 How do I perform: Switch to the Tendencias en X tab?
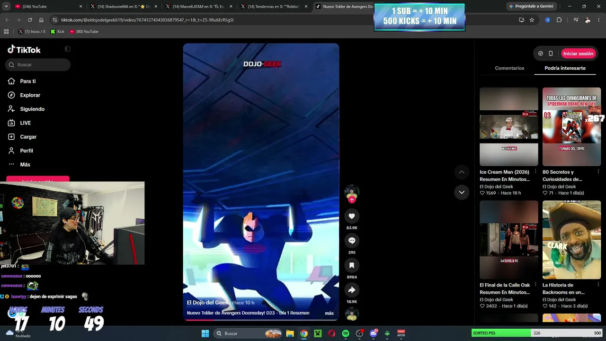[x=274, y=7]
